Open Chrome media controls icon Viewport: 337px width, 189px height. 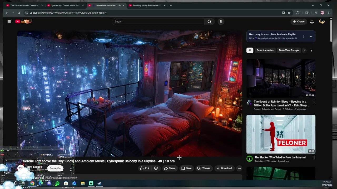[316, 13]
